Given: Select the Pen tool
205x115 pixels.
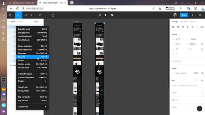Looking at the screenshot, I should (x=40, y=15).
